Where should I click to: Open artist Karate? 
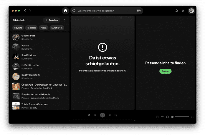pyautogui.click(x=39, y=47)
